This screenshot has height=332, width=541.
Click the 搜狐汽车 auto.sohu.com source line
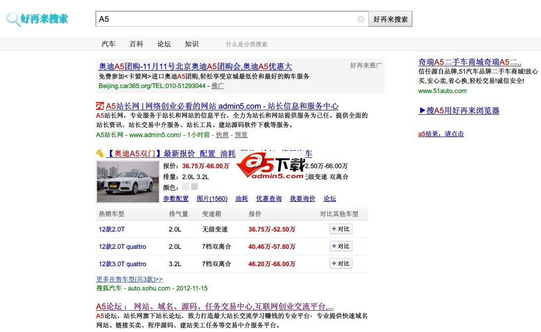coord(152,288)
